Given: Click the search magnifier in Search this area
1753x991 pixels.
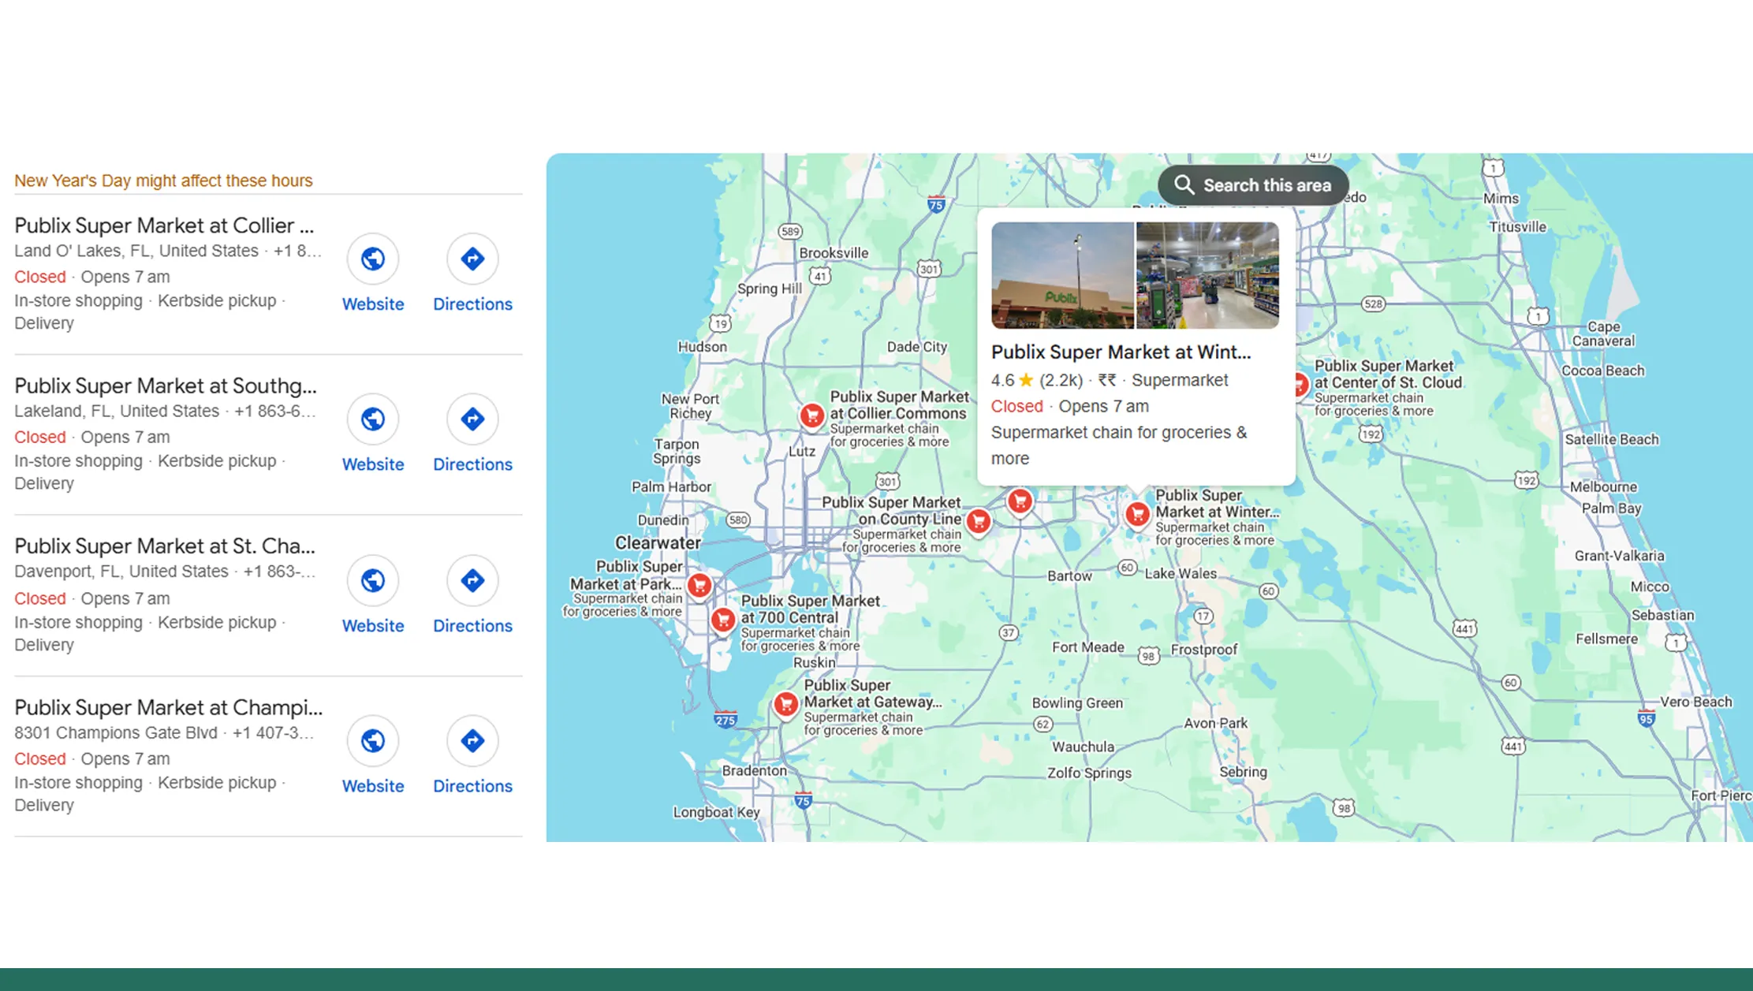Looking at the screenshot, I should click(x=1184, y=184).
